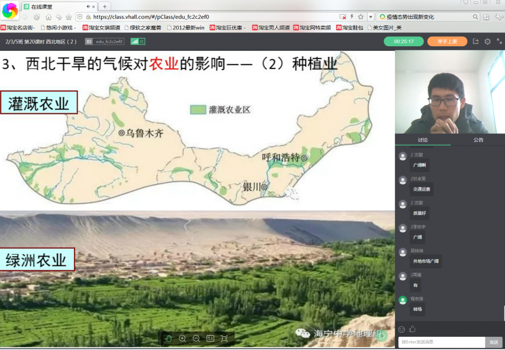The height and width of the screenshot is (350, 505).
Task: Open the emoji picker in chat
Action: click(x=401, y=329)
